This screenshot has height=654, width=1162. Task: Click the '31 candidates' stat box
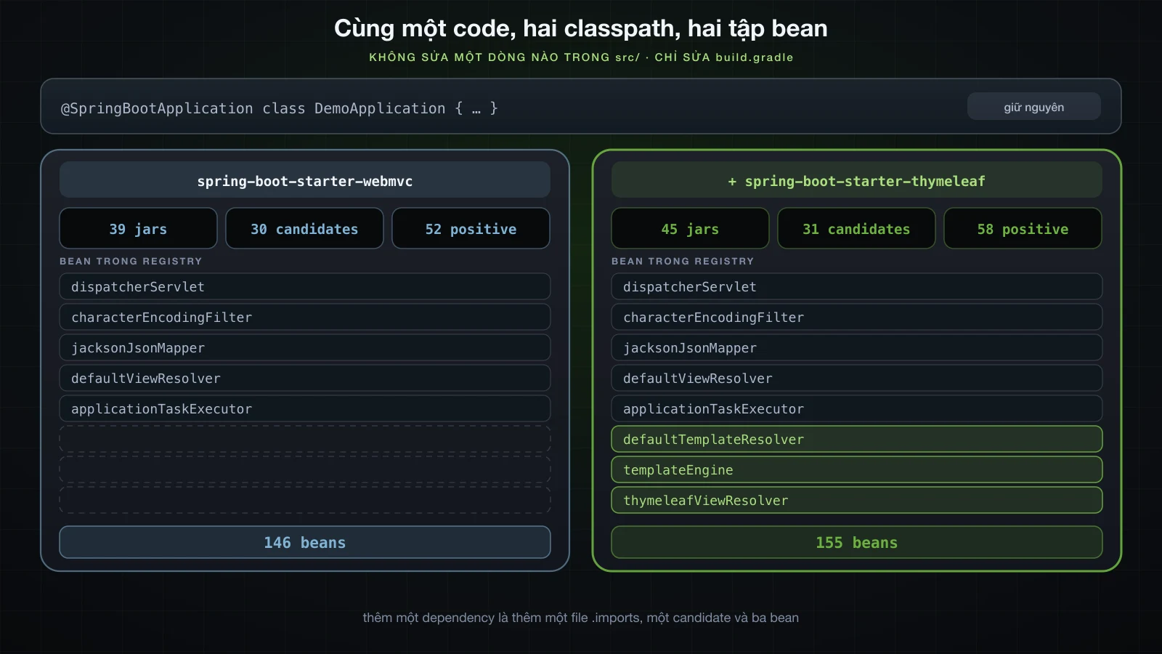coord(856,229)
